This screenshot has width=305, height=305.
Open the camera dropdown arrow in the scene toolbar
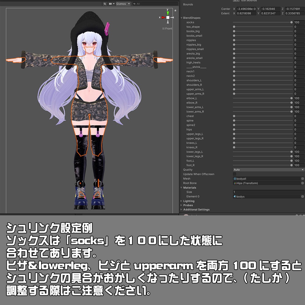click(x=114, y=4)
